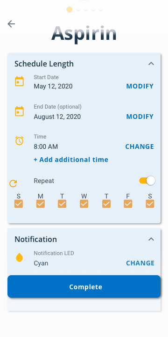This screenshot has height=337, width=168.
Task: Click the End Date calendar icon
Action: [x=19, y=111]
